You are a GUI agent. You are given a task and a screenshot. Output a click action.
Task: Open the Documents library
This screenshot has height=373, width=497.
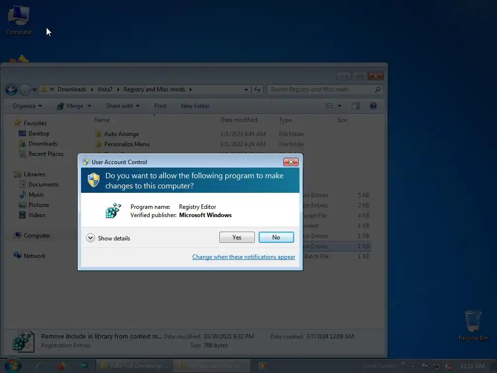[39, 184]
